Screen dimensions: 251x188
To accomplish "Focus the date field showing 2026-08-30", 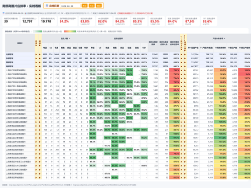I will click(x=70, y=6).
